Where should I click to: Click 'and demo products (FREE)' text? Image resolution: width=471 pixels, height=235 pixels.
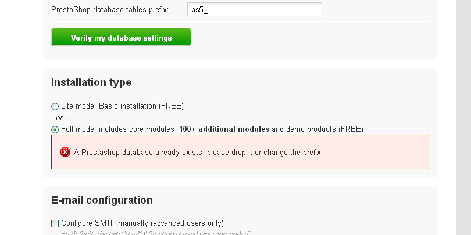click(x=317, y=129)
